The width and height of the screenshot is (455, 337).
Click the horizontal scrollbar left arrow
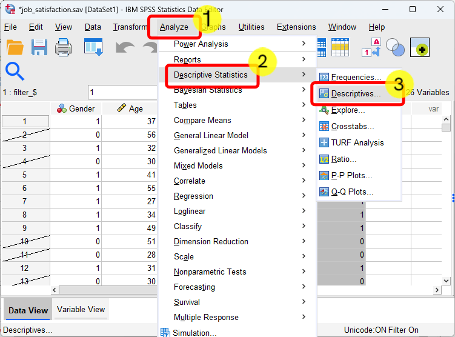pos(55,290)
